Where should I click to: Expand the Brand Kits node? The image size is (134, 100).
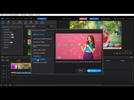point(3,47)
